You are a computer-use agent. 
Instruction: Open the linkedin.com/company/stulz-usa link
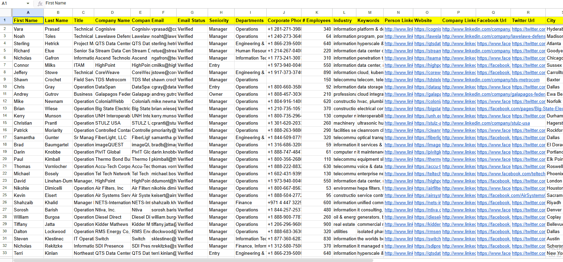coord(486,123)
